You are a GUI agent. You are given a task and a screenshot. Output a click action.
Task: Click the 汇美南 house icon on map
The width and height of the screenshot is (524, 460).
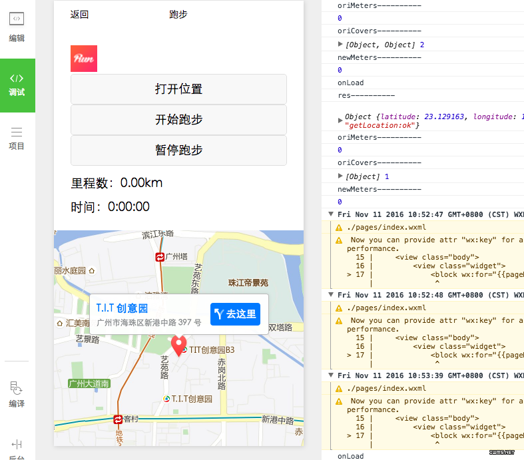tap(60, 324)
